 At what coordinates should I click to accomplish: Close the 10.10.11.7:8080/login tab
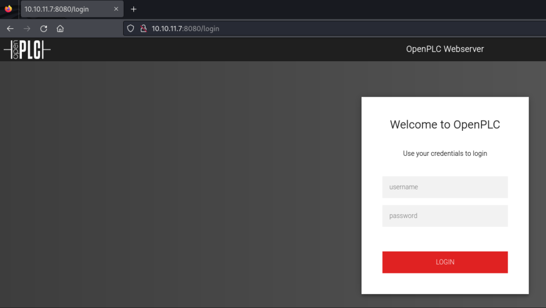click(x=116, y=9)
